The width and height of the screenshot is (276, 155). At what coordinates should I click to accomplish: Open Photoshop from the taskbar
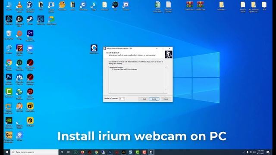tap(110, 152)
